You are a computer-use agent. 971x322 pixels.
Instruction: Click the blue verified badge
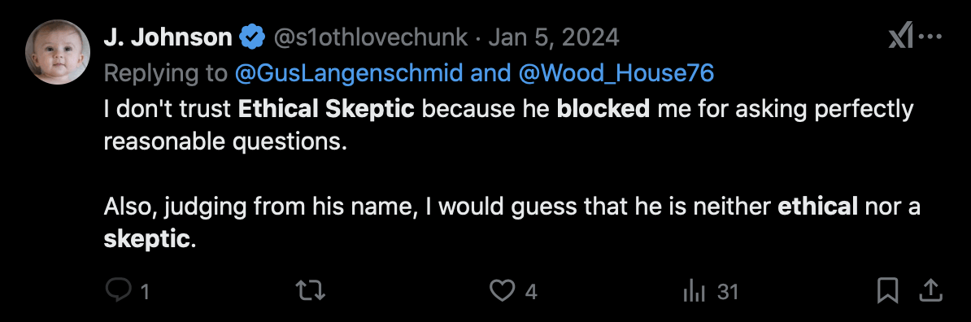pos(253,37)
